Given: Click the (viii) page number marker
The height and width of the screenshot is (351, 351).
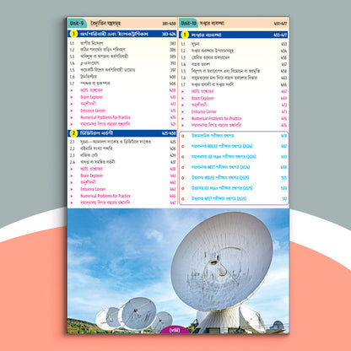Looking at the screenshot, I should tap(175, 330).
